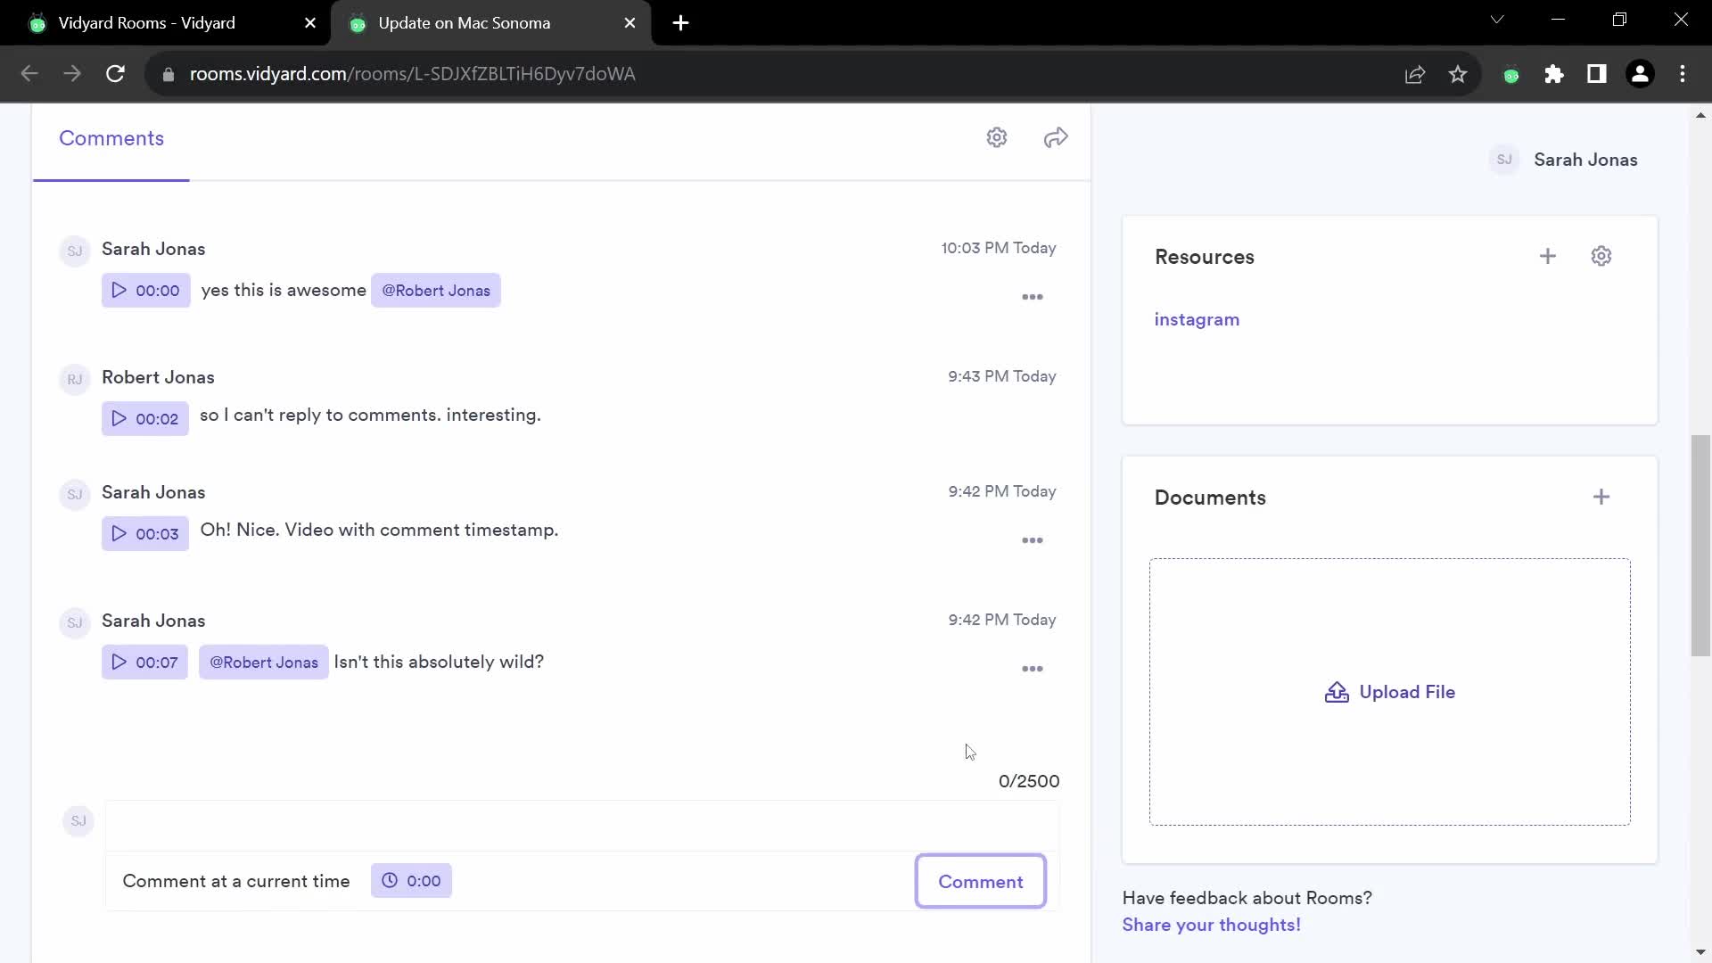1712x963 pixels.
Task: Open a new browser tab
Action: point(680,23)
